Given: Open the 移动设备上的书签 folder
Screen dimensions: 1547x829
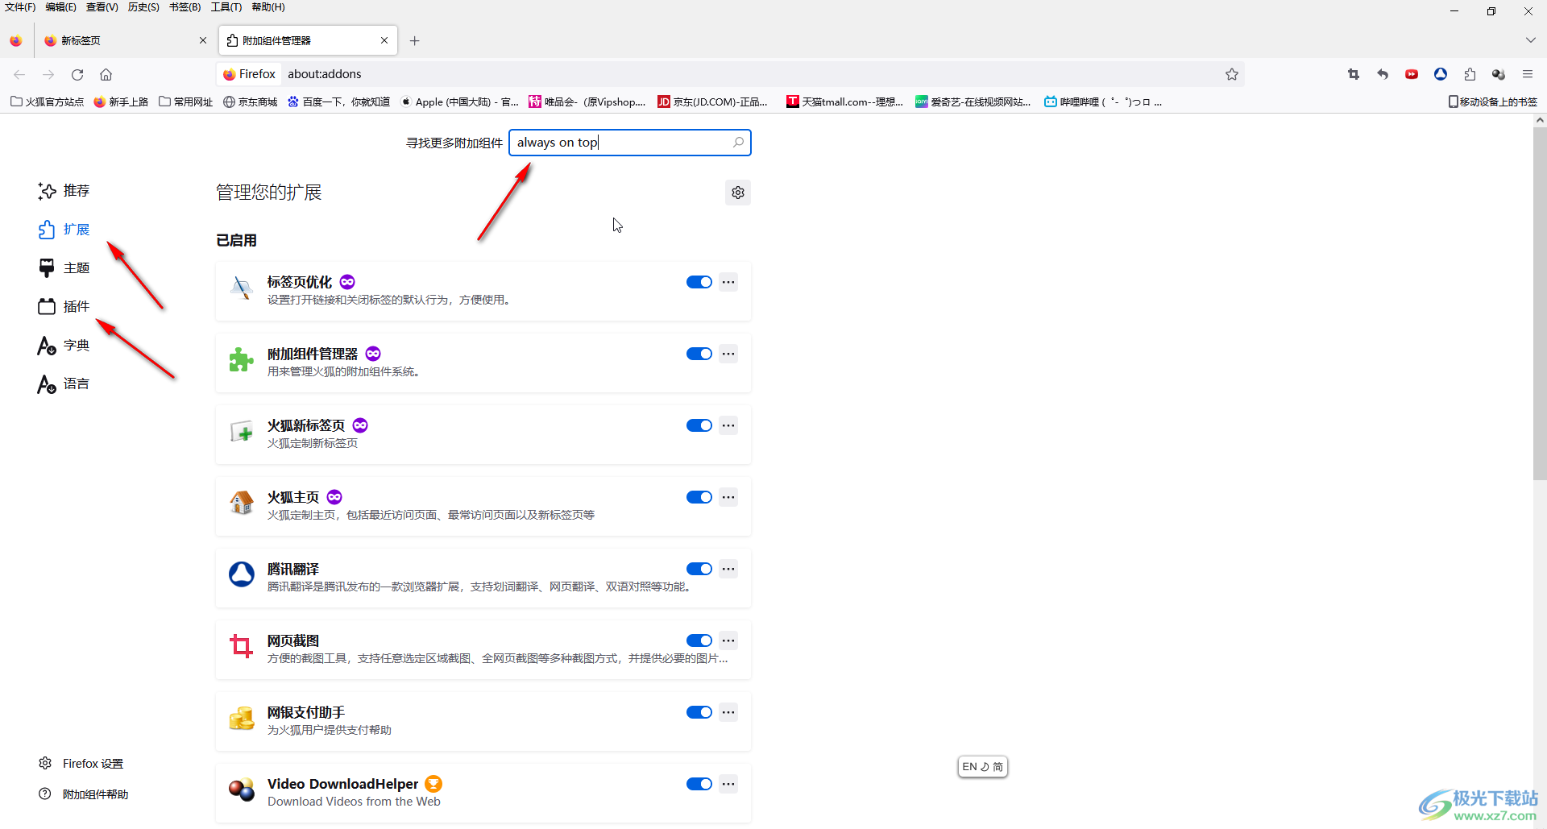Looking at the screenshot, I should [x=1493, y=102].
